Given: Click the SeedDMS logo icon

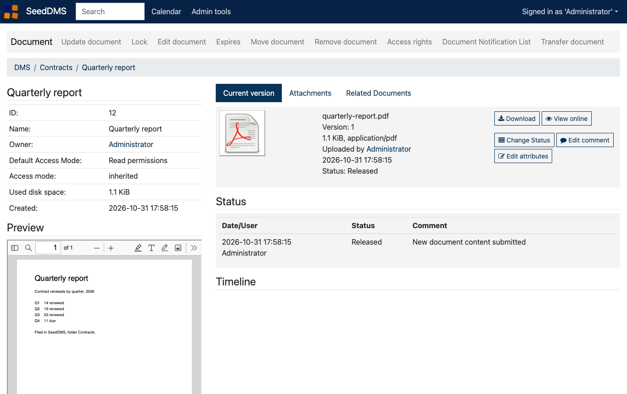Looking at the screenshot, I should [x=11, y=11].
